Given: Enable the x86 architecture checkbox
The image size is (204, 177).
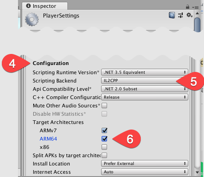Looking at the screenshot, I should point(104,147).
